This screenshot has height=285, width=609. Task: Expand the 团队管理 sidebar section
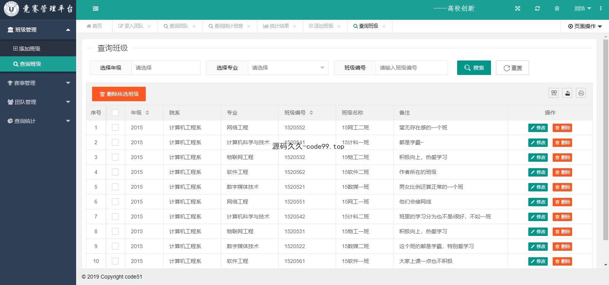pyautogui.click(x=38, y=102)
